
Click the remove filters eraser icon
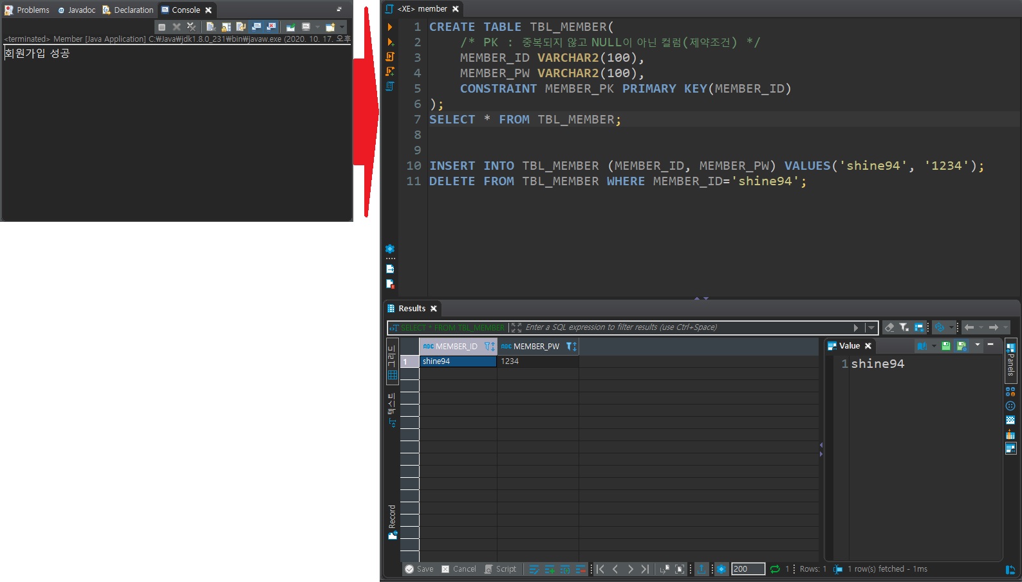click(889, 327)
